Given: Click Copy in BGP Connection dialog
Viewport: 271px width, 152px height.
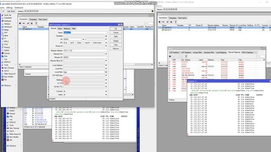Looking at the screenshot, I should pos(116,45).
